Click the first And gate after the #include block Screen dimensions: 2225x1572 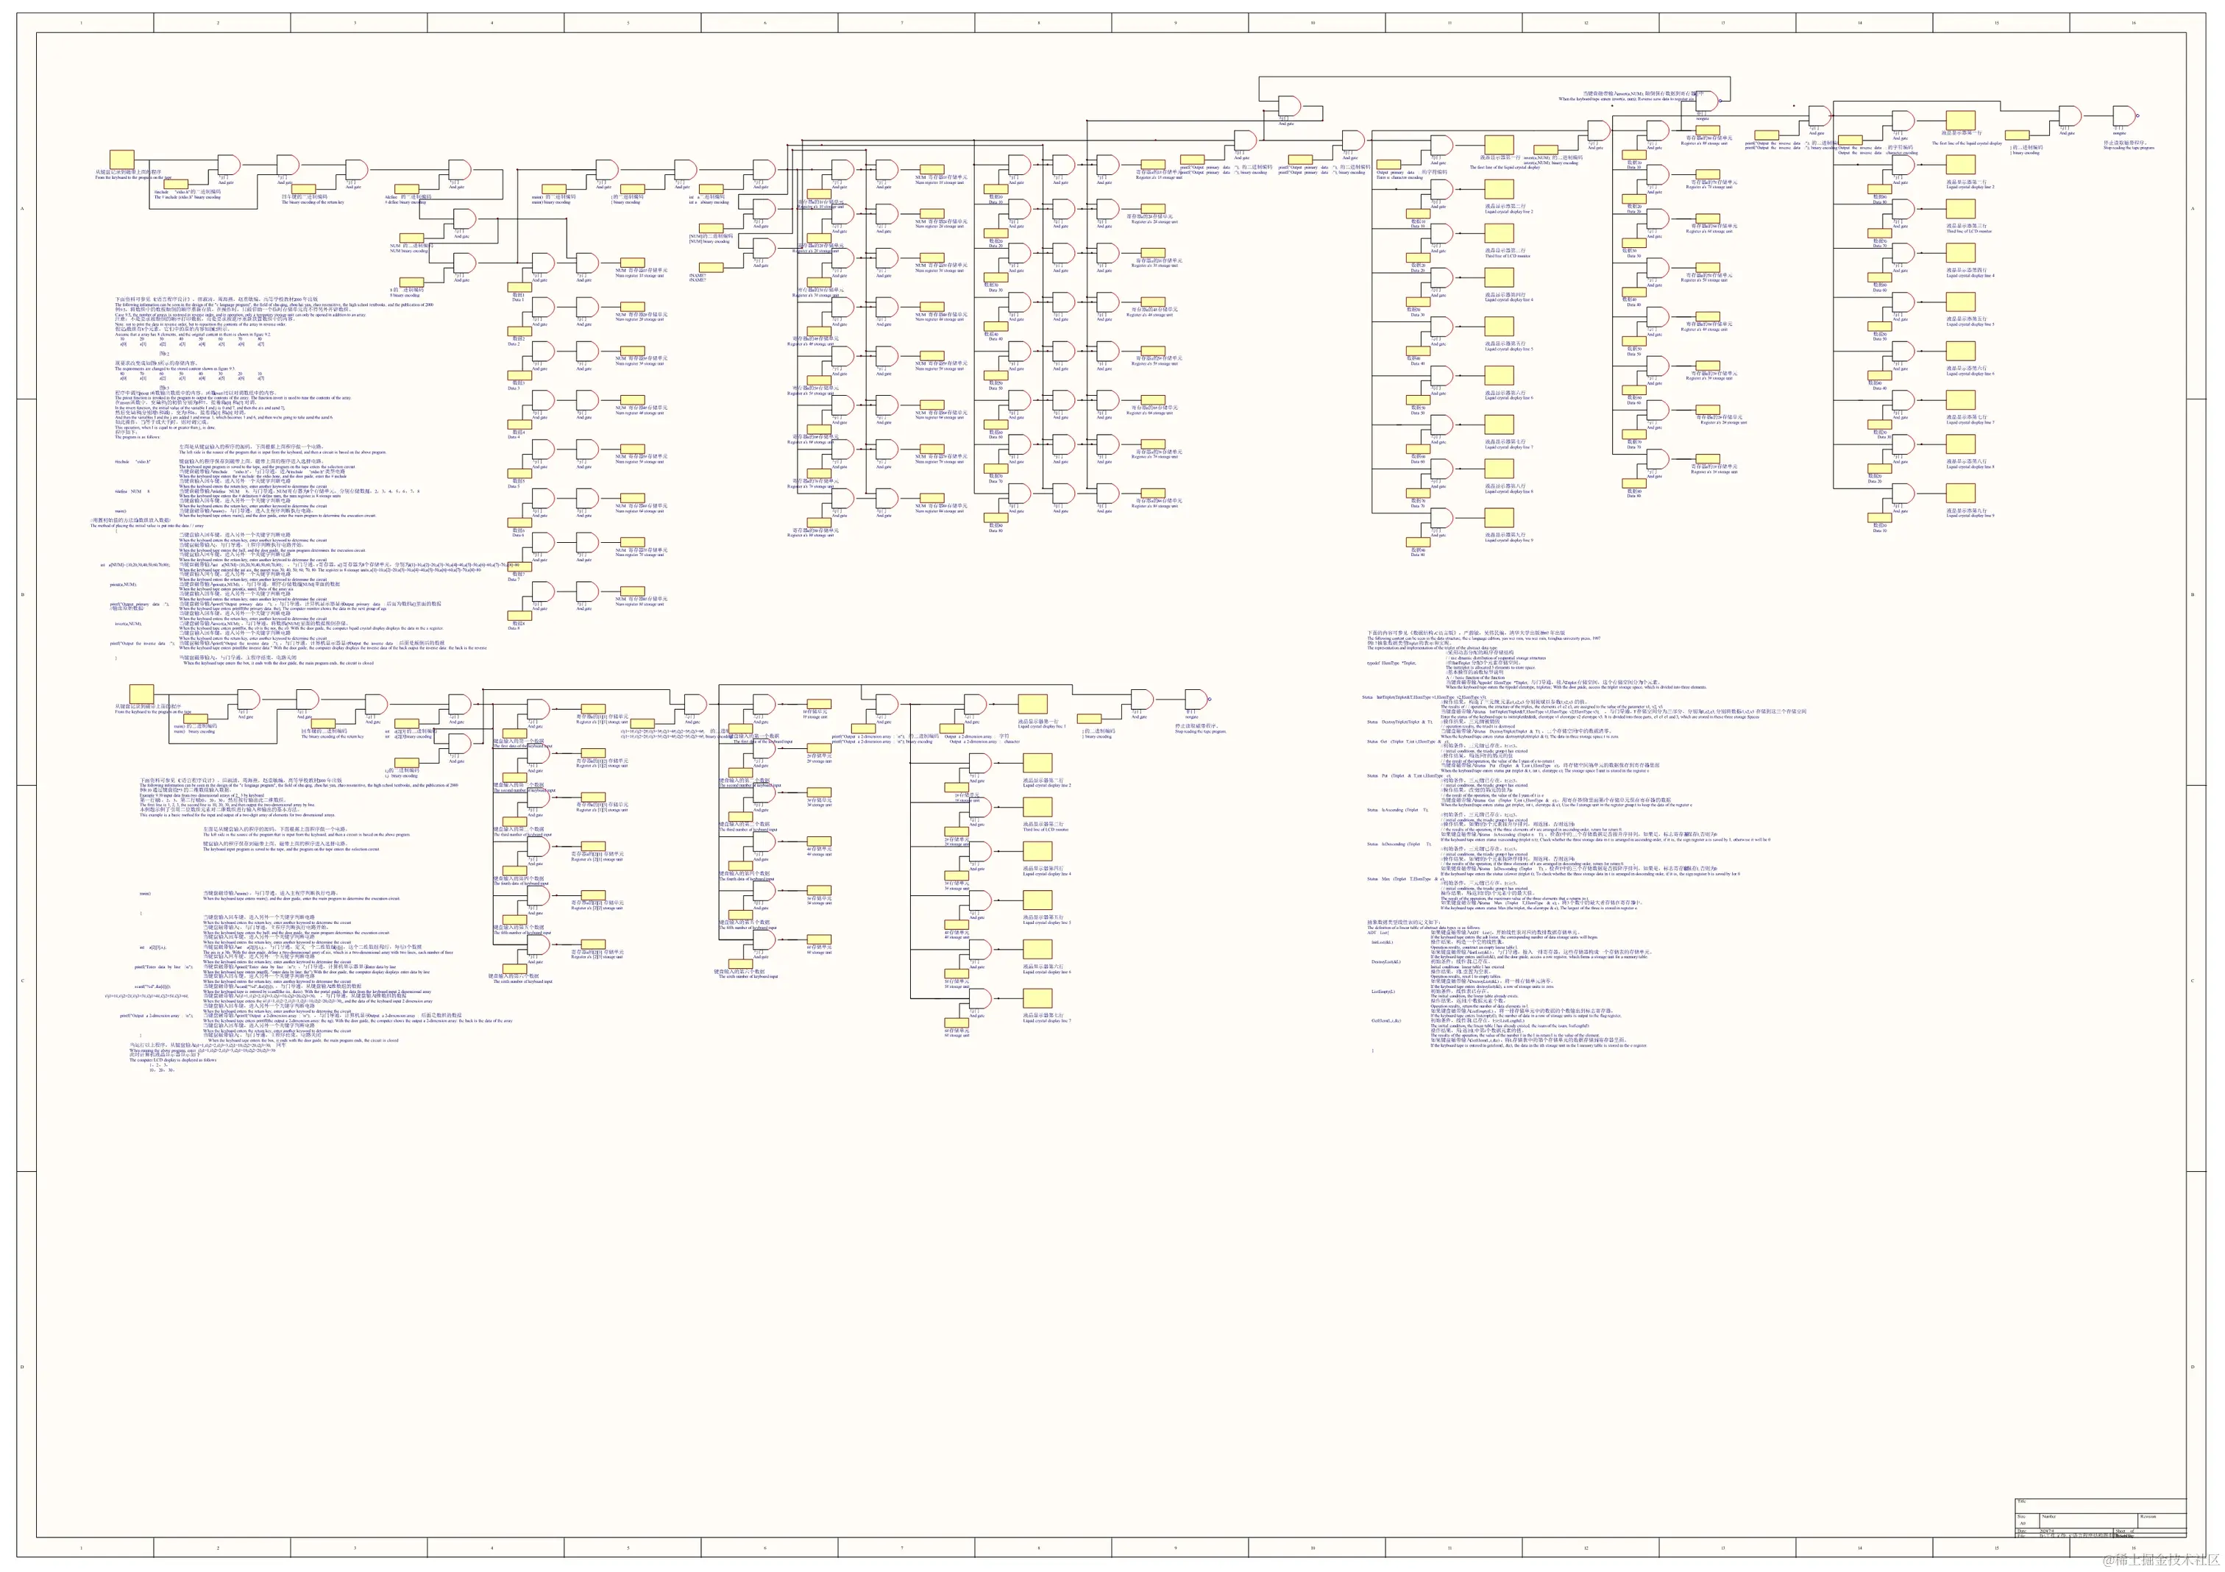click(x=229, y=166)
